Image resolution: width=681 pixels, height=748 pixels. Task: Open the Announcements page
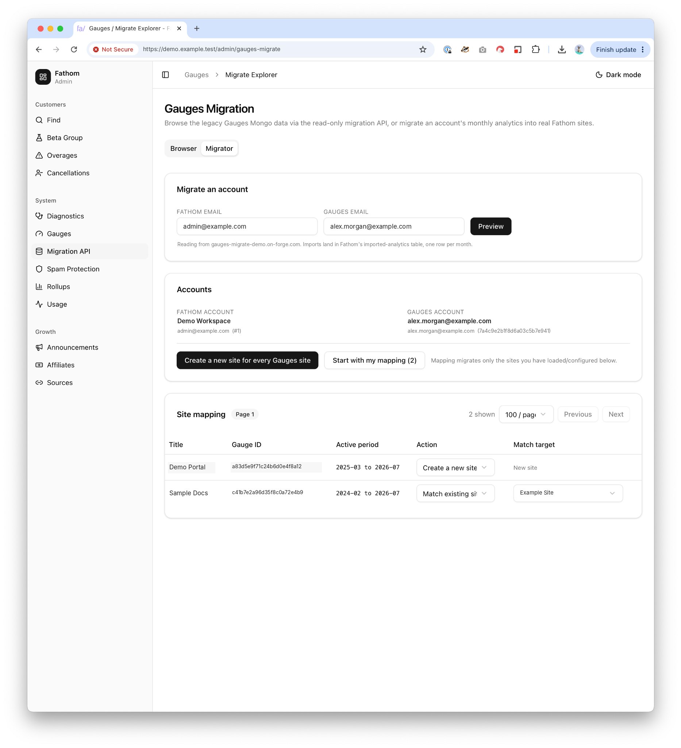coord(90,347)
